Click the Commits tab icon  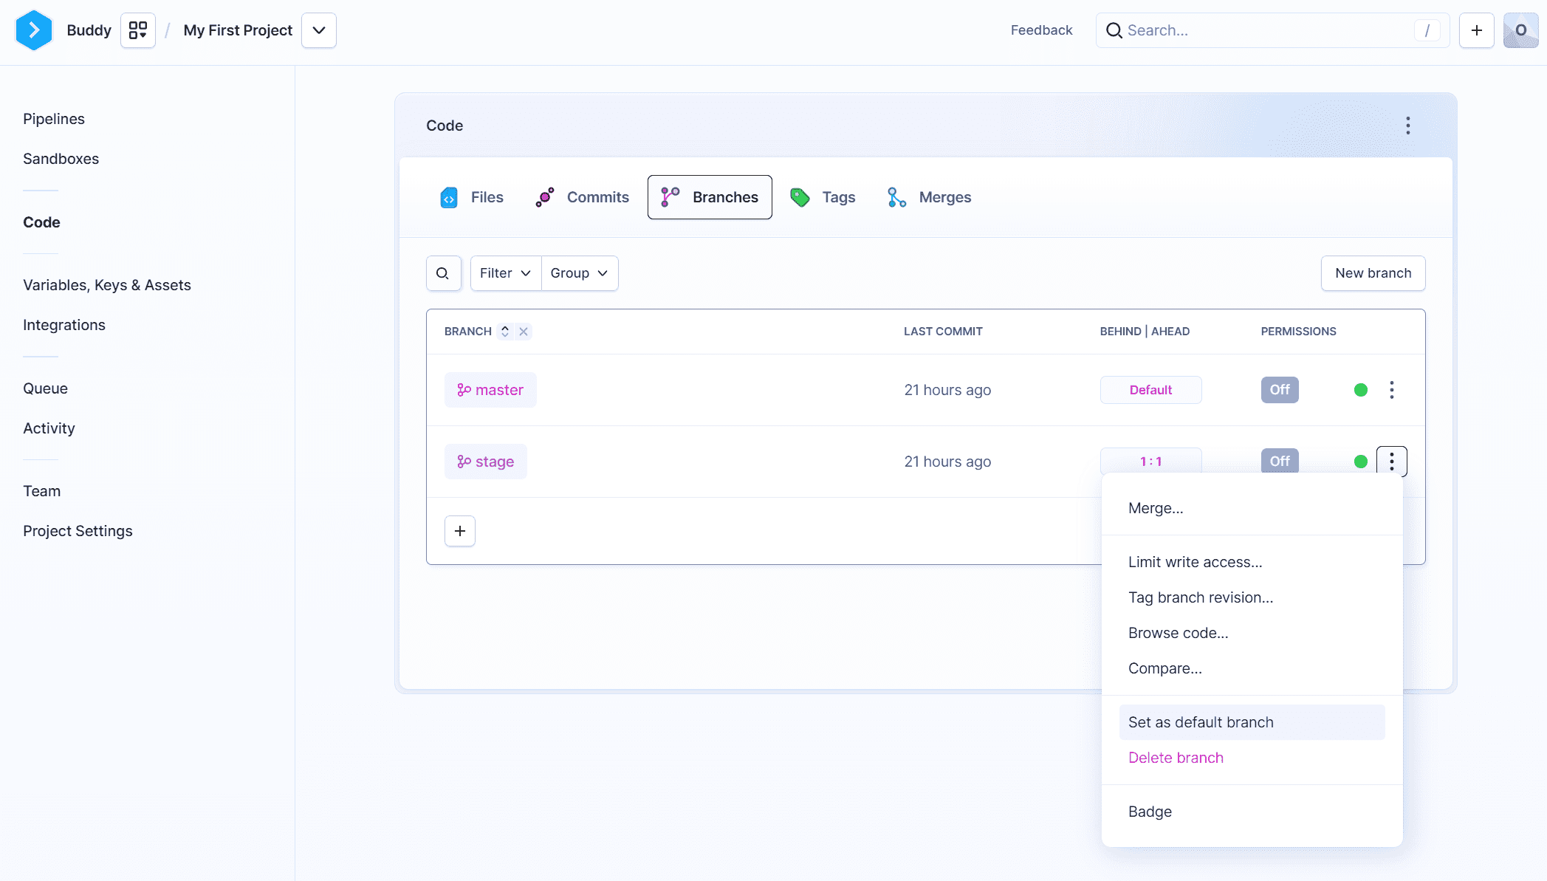[545, 196]
